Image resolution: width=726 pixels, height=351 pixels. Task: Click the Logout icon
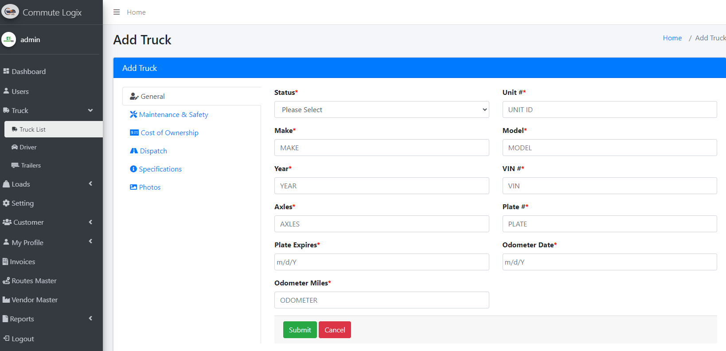[6, 338]
